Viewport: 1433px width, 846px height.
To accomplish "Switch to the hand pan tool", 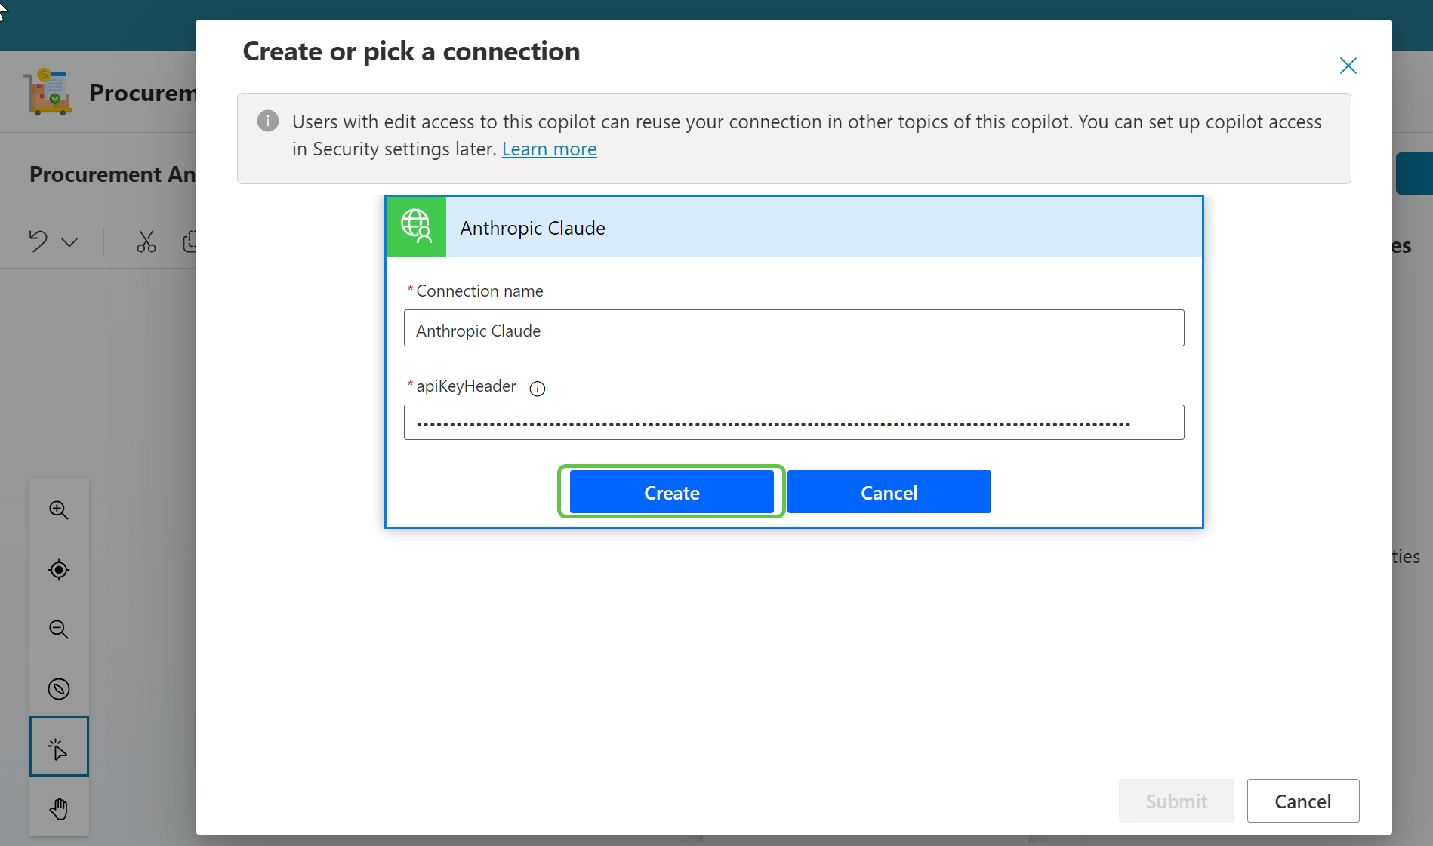I will click(59, 808).
